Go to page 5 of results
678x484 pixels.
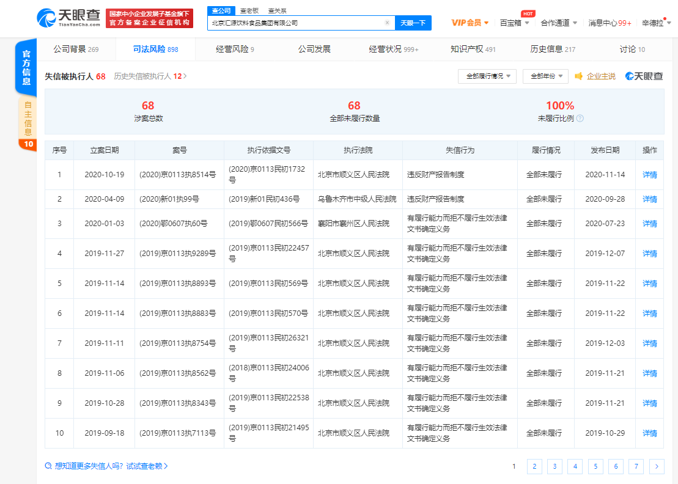pos(595,466)
